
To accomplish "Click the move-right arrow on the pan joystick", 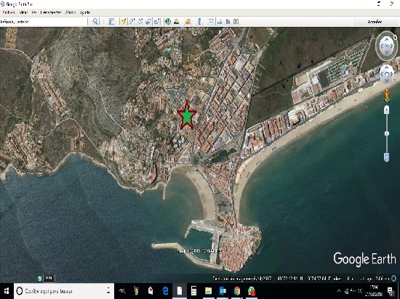I will (391, 74).
